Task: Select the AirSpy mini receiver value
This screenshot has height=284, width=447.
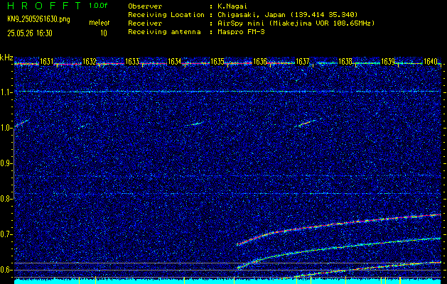Action: [x=296, y=23]
